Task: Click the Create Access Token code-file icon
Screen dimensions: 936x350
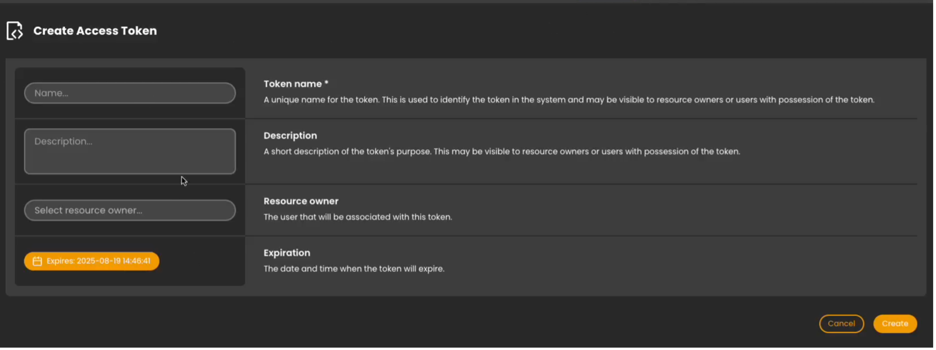Action: [15, 31]
